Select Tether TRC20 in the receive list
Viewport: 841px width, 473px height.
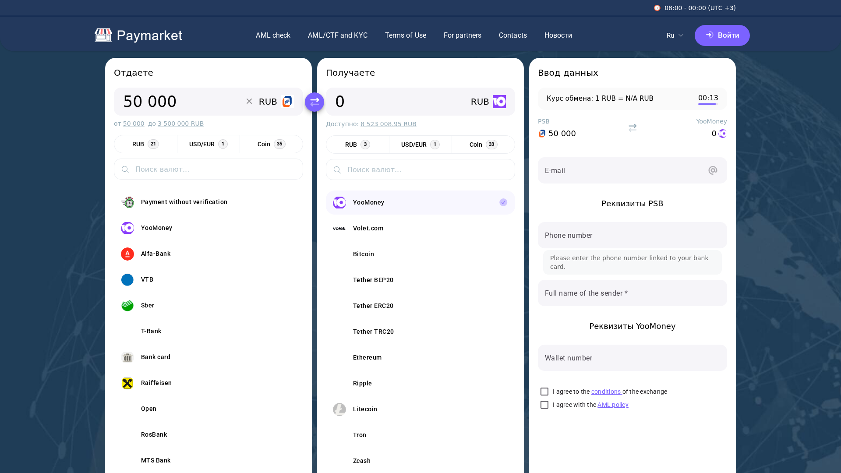click(x=420, y=332)
